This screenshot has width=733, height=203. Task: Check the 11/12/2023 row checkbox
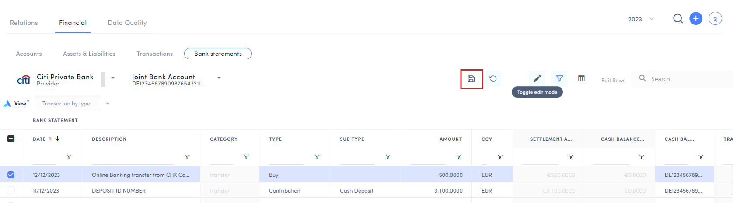(11, 190)
